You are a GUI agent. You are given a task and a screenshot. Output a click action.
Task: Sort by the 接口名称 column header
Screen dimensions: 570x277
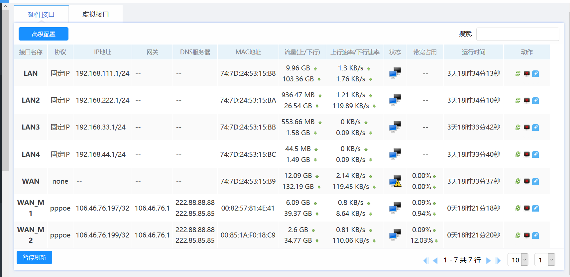[x=31, y=52]
